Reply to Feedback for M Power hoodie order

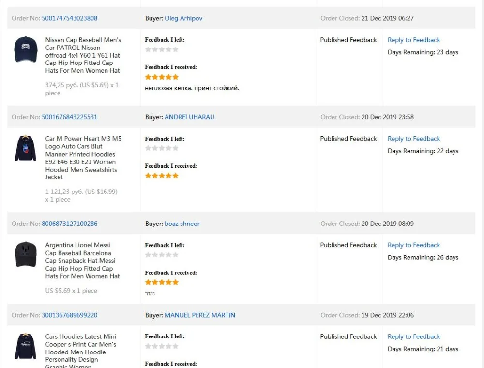click(414, 139)
